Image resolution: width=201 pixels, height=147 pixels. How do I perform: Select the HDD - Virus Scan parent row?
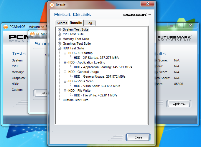click(81, 81)
